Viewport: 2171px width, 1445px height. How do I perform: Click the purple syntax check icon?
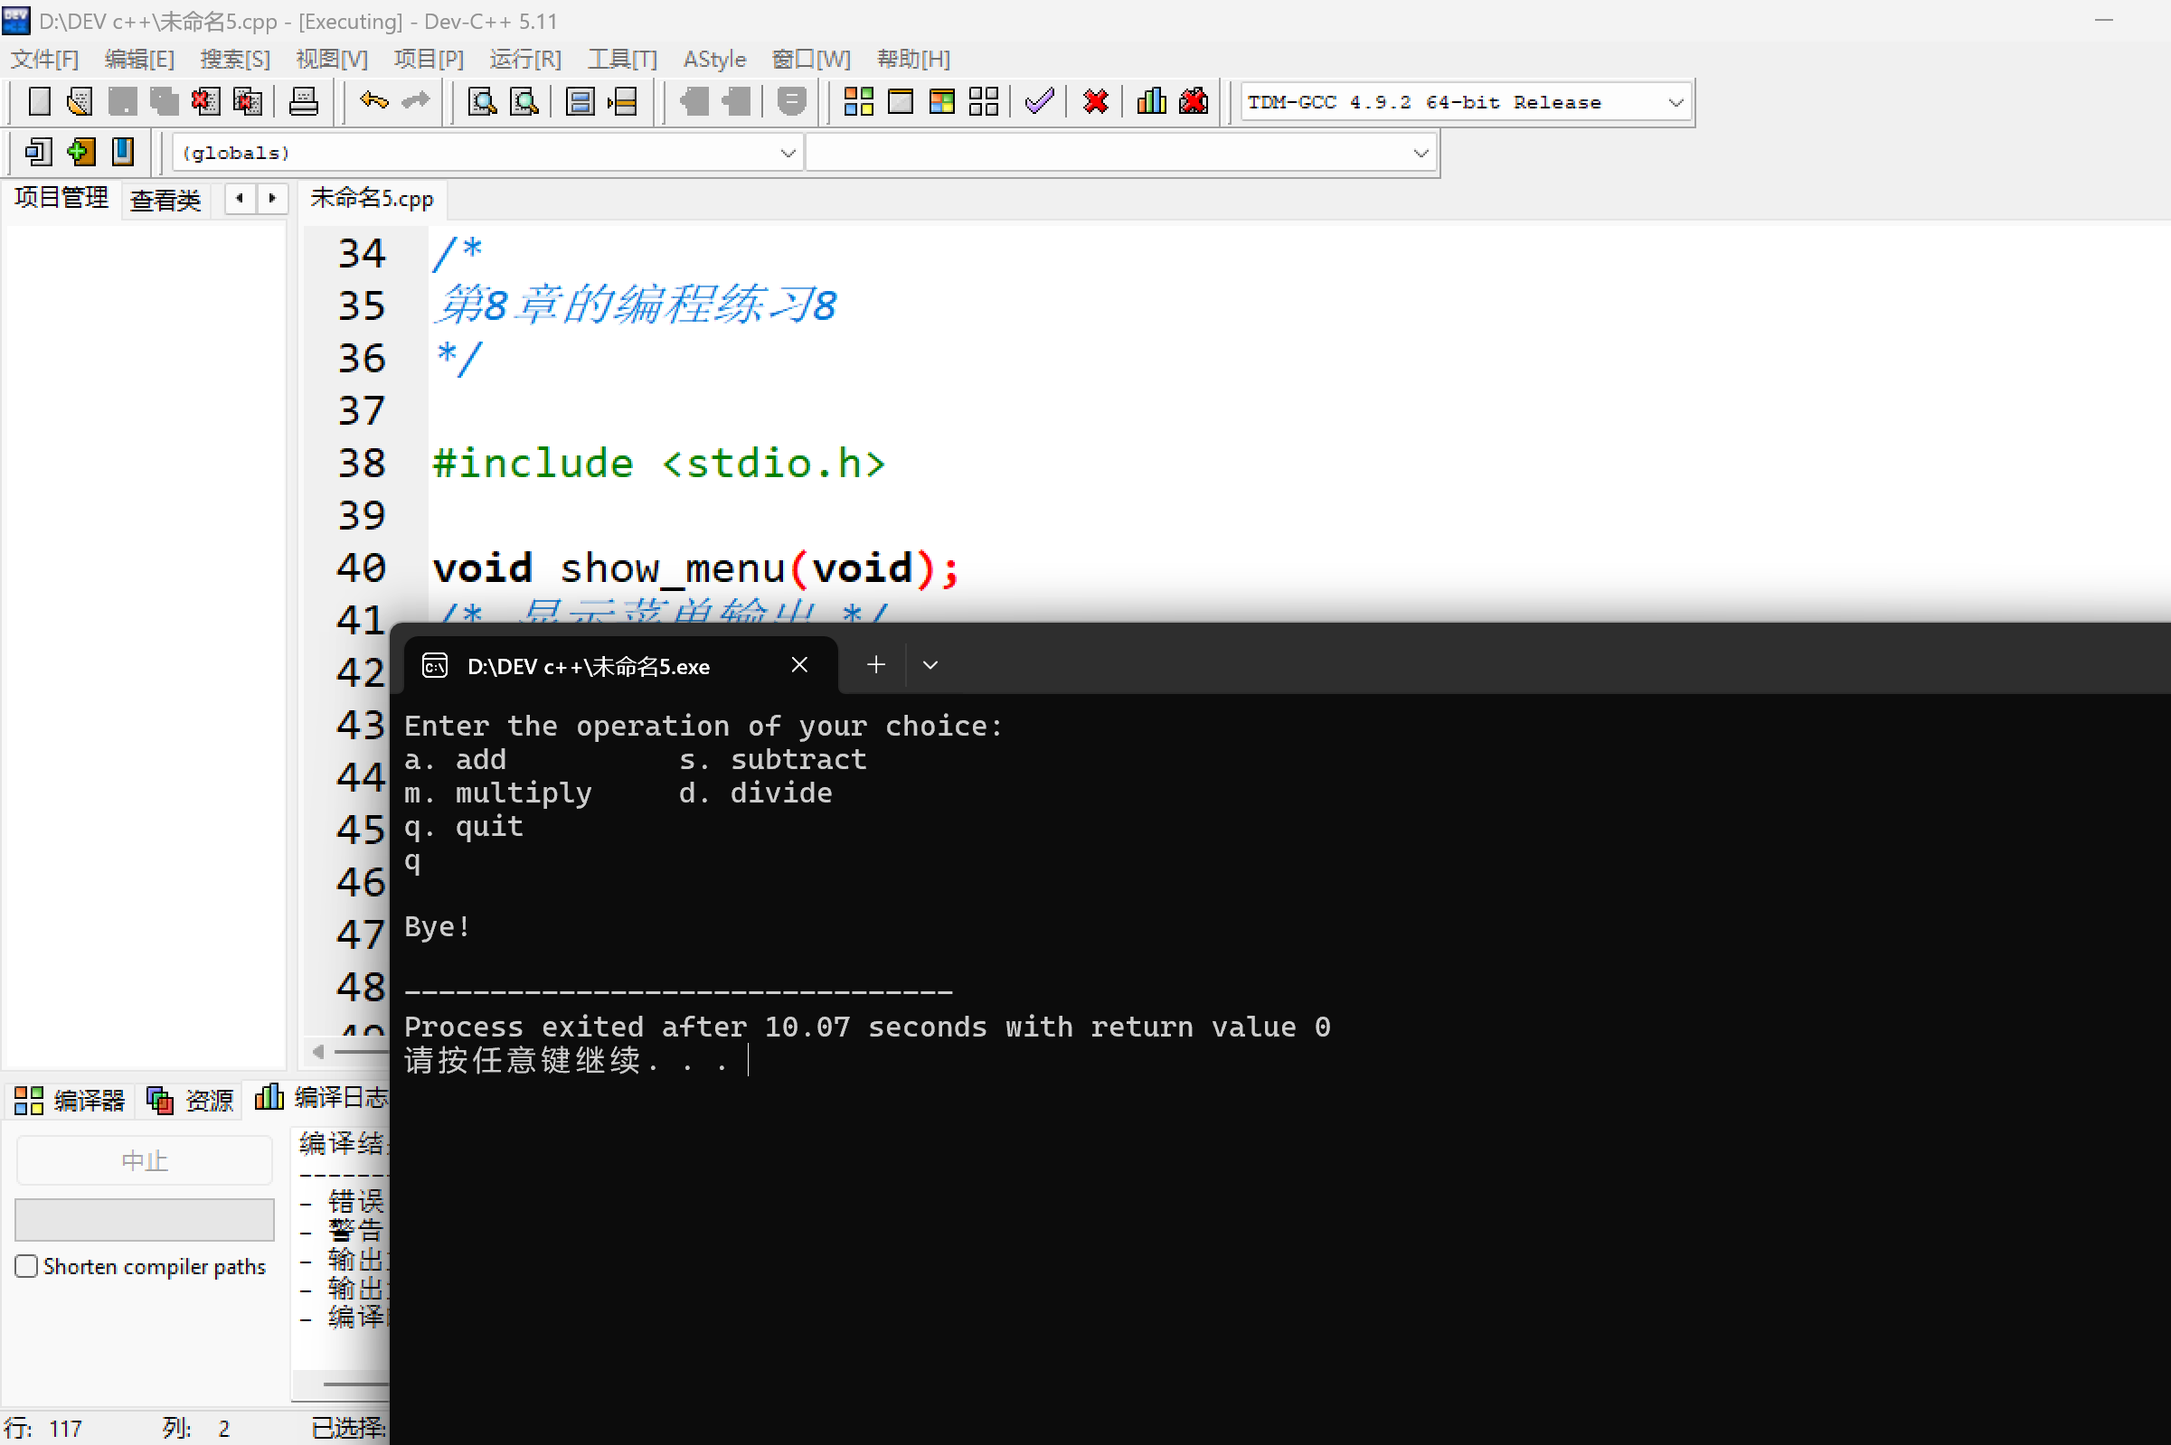pos(1039,101)
